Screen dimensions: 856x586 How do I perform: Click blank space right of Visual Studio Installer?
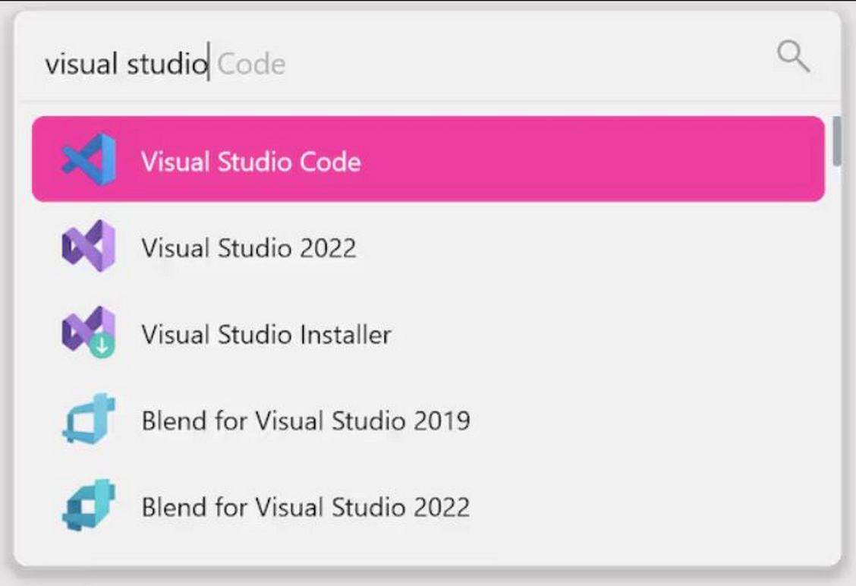607,334
